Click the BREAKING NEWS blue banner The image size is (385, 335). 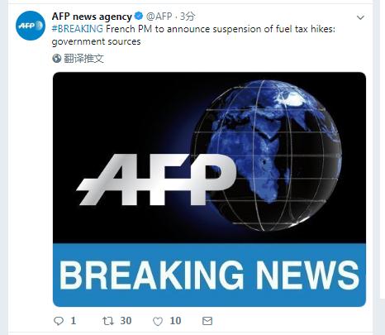[209, 275]
